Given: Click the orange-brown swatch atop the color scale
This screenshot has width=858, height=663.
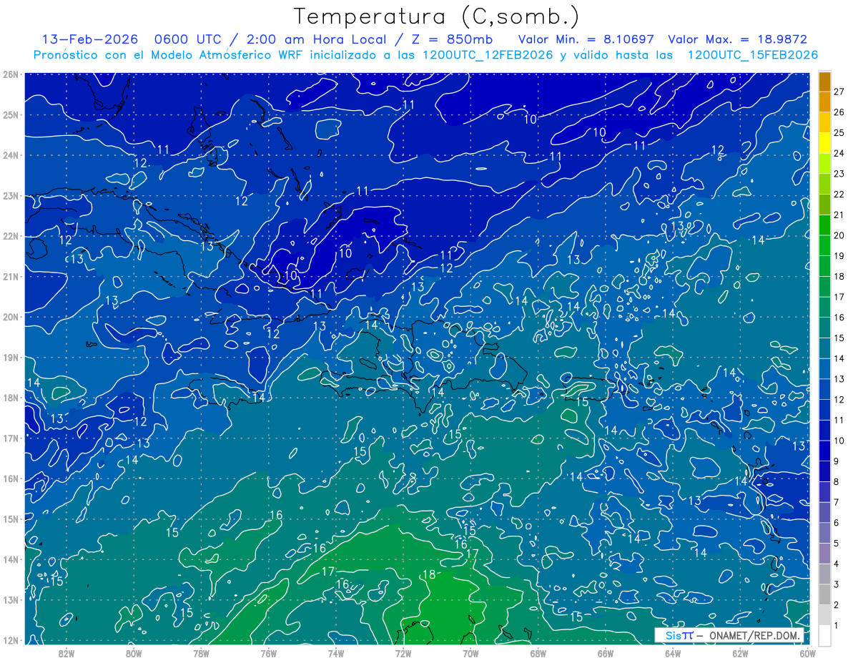Looking at the screenshot, I should point(824,82).
